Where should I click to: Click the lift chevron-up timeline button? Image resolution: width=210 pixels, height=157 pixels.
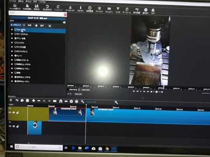pyautogui.click(x=44, y=101)
